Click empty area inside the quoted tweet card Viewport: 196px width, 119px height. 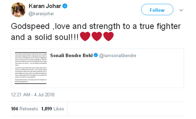pyautogui.click(x=119, y=74)
